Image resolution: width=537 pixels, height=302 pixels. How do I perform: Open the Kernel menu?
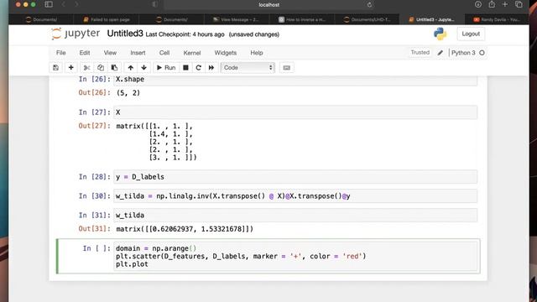click(x=192, y=53)
